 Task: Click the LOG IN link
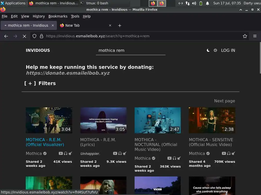click(x=228, y=51)
